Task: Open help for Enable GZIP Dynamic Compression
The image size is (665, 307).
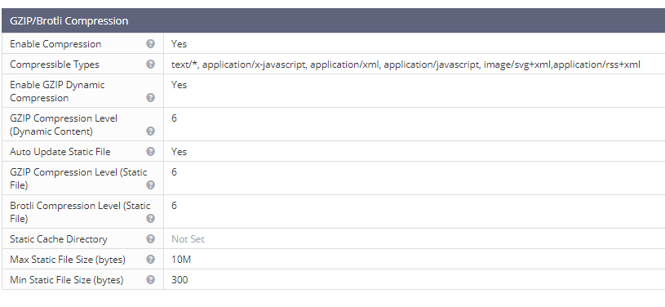Action: [151, 98]
